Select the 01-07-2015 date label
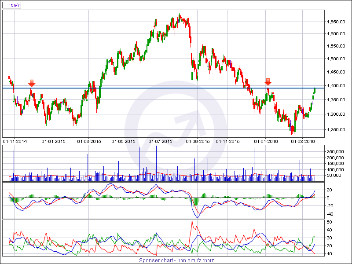Viewport: 352px width, 264px height. 160,141
